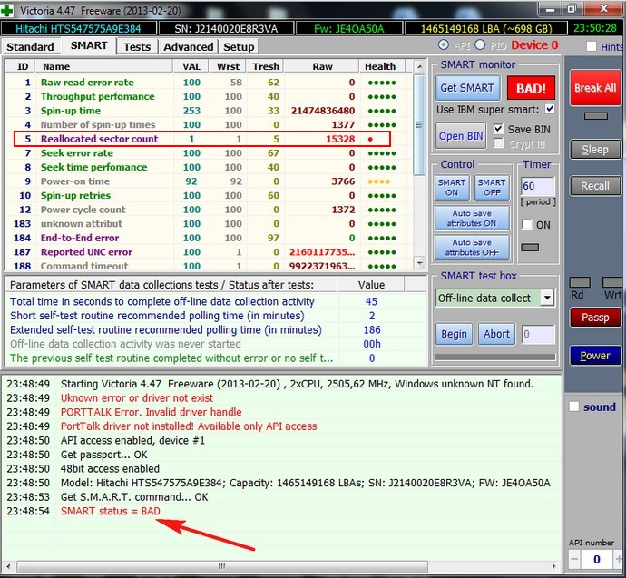626x578 pixels.
Task: Select the PIO access radio button
Action: tap(480, 45)
